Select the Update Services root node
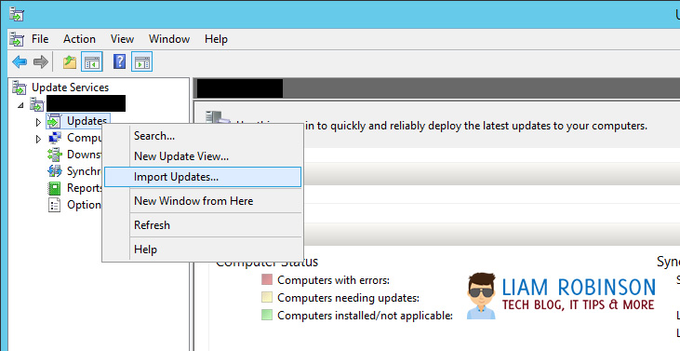The height and width of the screenshot is (351, 680). point(70,88)
